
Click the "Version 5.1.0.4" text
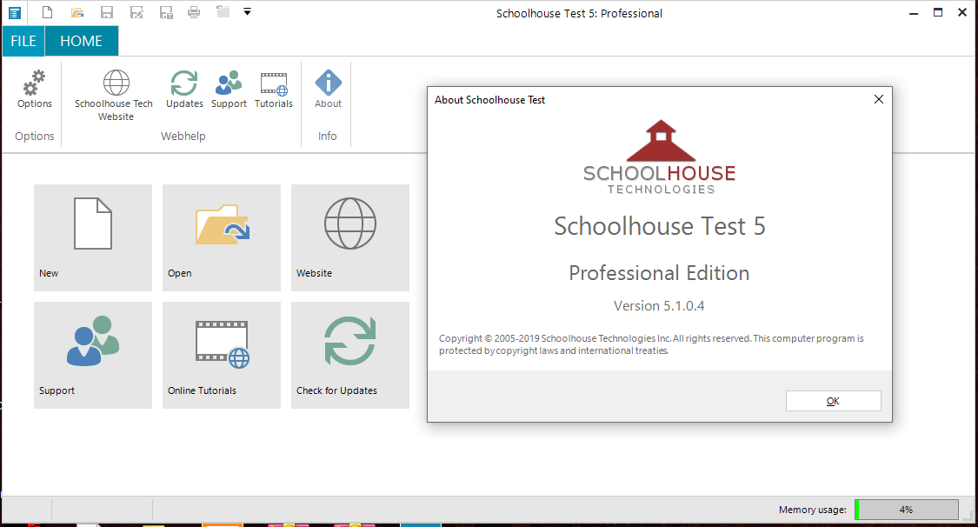pos(659,305)
